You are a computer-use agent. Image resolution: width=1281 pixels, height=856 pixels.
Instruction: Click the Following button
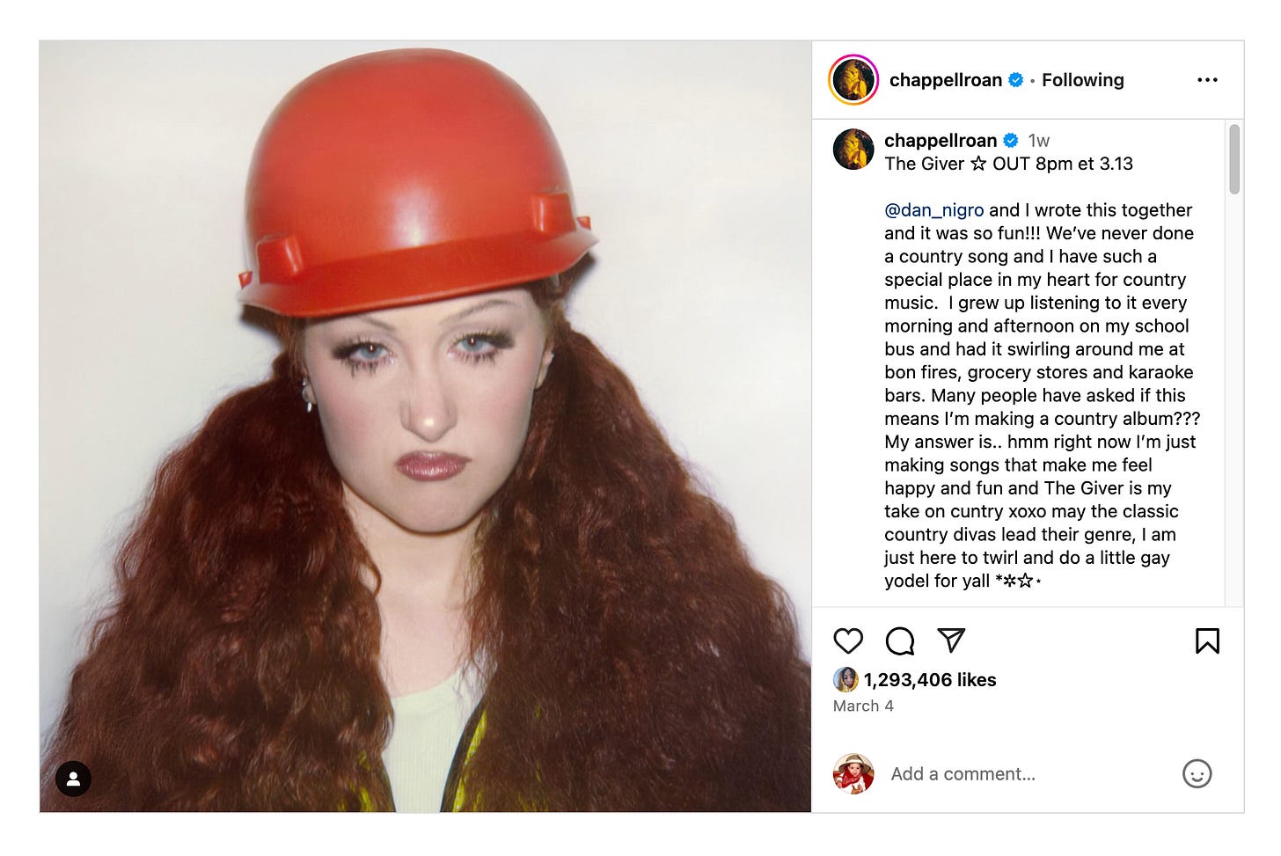pyautogui.click(x=1083, y=80)
